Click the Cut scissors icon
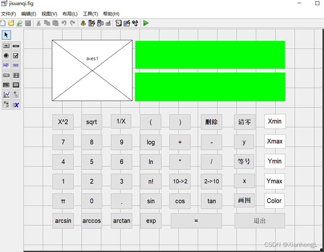Image resolution: width=324 pixels, height=252 pixels. point(38,23)
